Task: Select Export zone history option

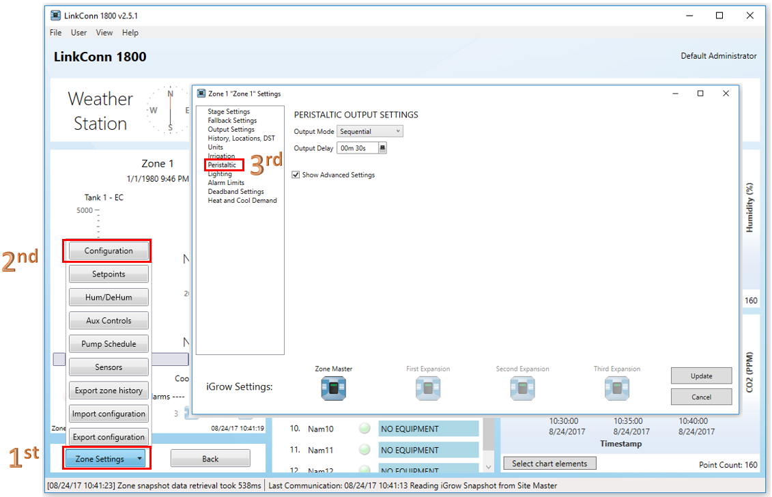Action: click(x=109, y=390)
